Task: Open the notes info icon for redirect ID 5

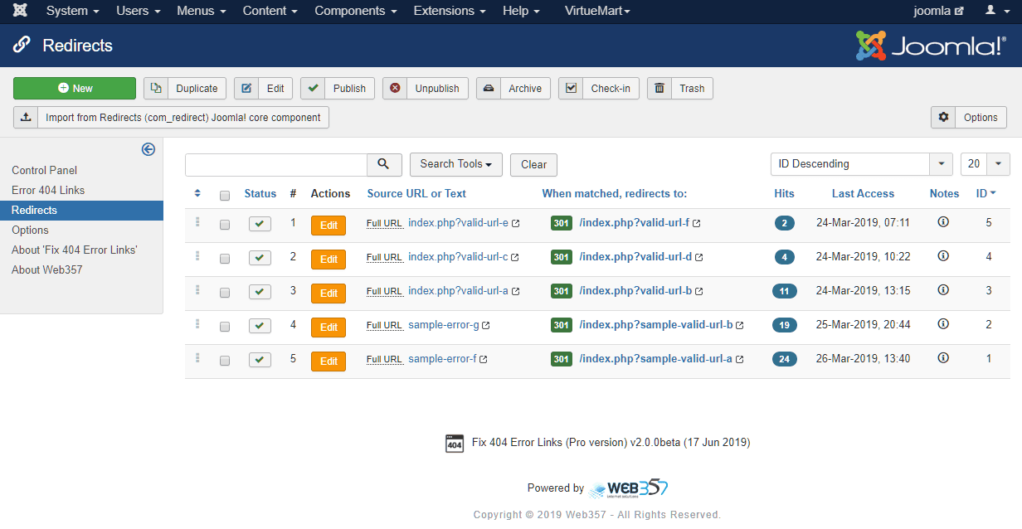Action: click(943, 222)
